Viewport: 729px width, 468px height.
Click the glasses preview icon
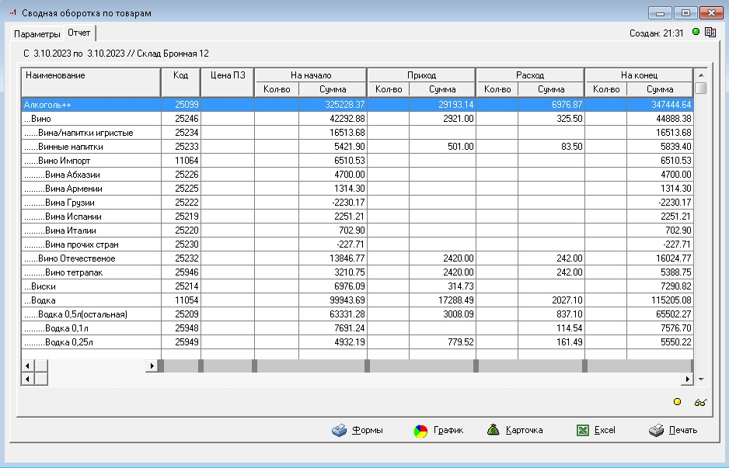point(700,402)
